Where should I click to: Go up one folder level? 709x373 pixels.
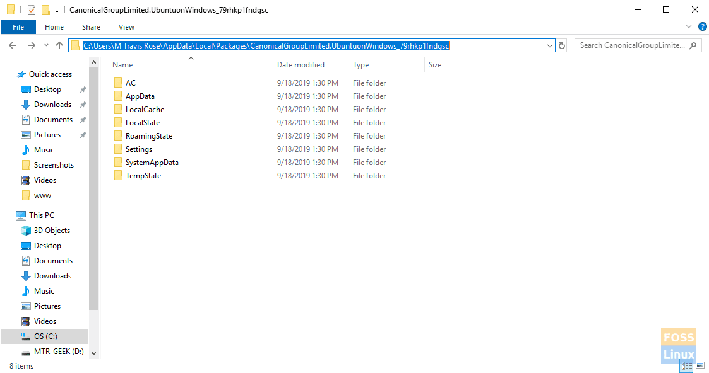[59, 45]
